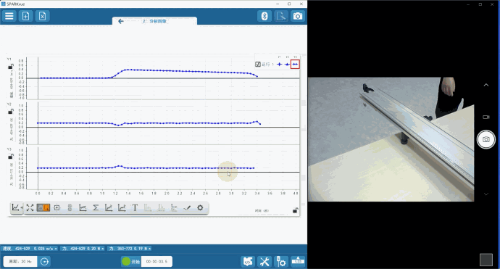Select the text annotation T tool
The width and height of the screenshot is (500, 269).
tap(135, 208)
